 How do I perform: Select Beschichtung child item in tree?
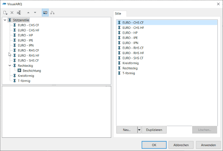point(32,71)
